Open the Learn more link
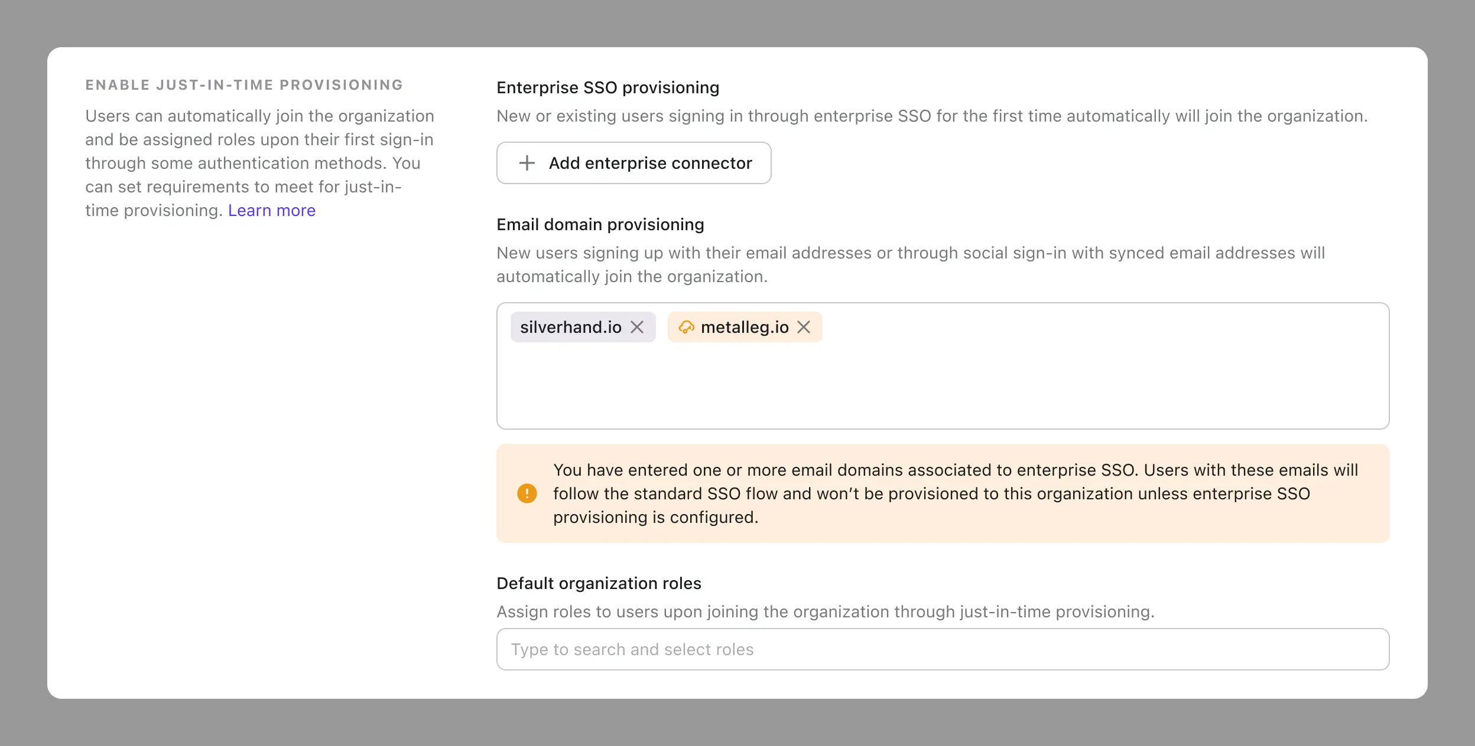 coord(272,211)
